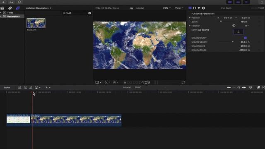This screenshot has width=265, height=149.
Task: Open the viewer Transform tool dropdown
Action: click(x=98, y=82)
